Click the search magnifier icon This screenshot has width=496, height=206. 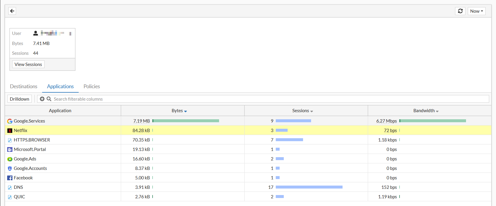[49, 99]
